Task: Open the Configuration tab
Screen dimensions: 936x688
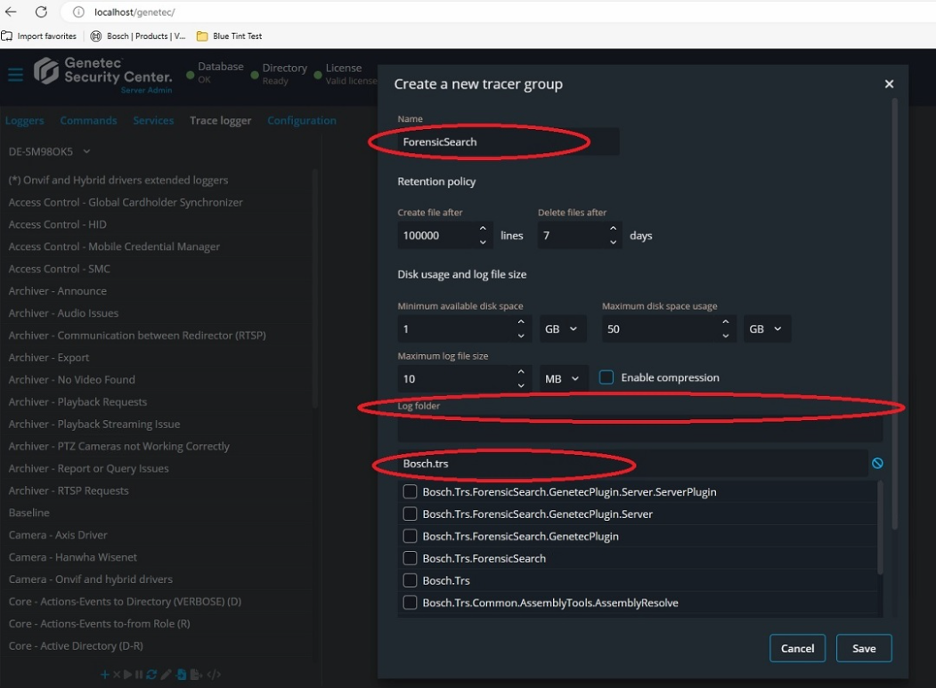Action: pyautogui.click(x=301, y=120)
